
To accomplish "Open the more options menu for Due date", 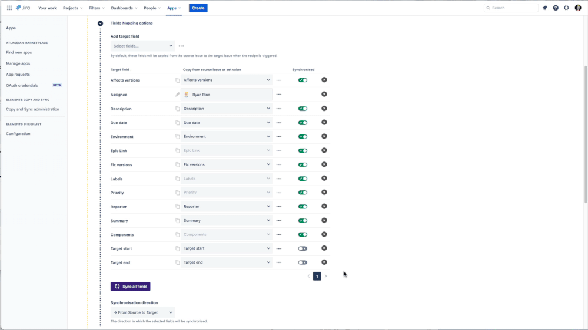I will click(279, 123).
